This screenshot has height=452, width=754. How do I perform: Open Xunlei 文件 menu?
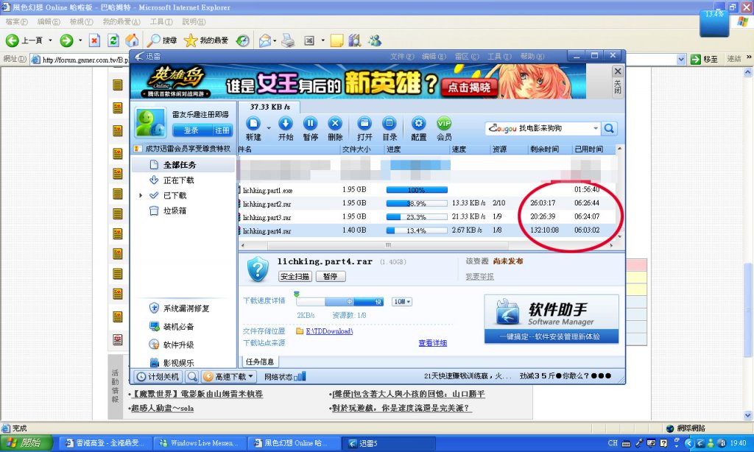(402, 56)
